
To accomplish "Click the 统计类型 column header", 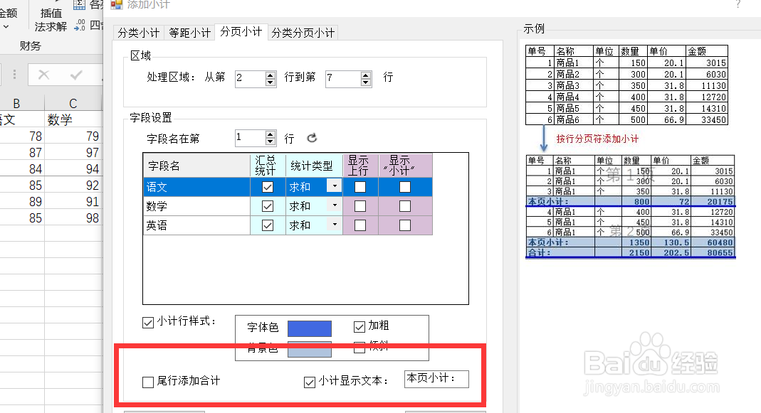I will pyautogui.click(x=314, y=166).
